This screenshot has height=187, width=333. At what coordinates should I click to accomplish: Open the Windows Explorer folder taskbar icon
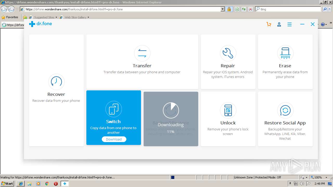click(29, 184)
